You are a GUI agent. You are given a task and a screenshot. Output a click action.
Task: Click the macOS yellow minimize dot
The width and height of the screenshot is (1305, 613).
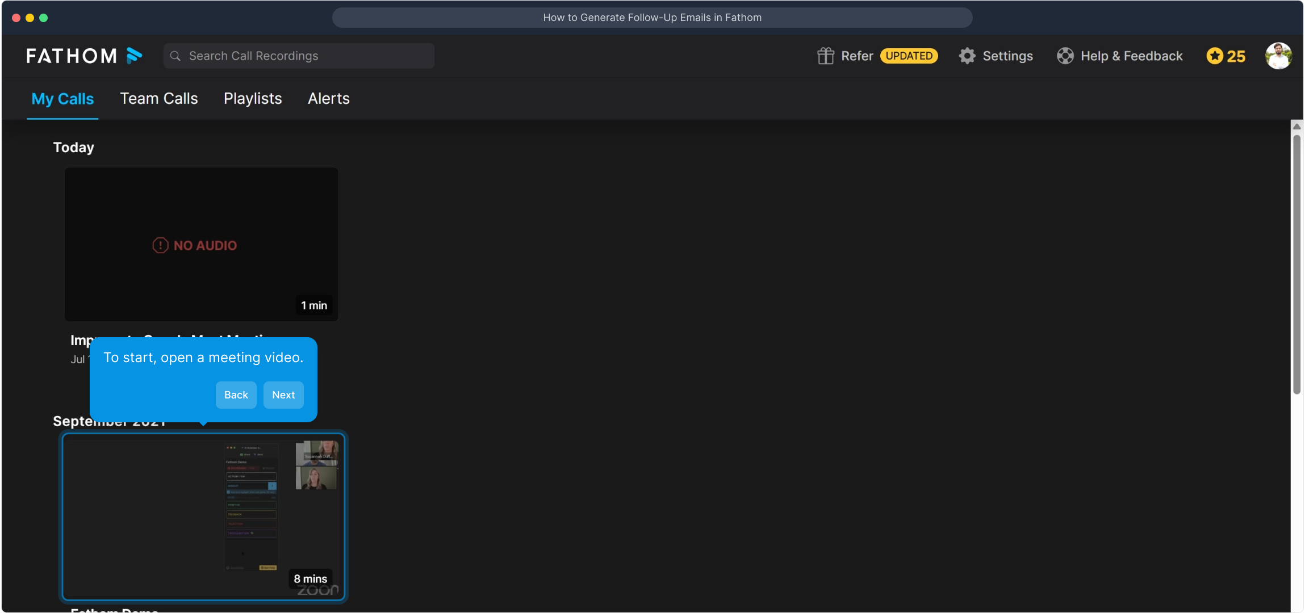tap(30, 18)
